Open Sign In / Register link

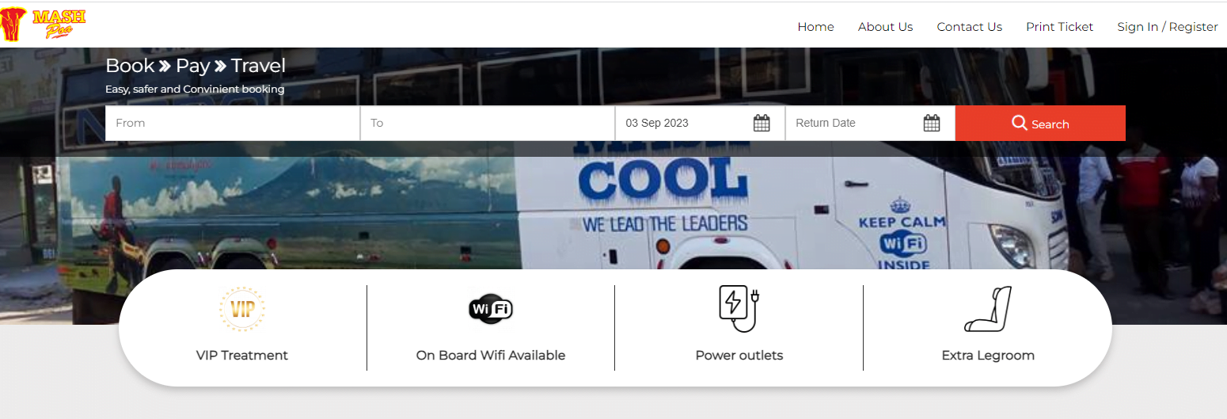[1167, 27]
